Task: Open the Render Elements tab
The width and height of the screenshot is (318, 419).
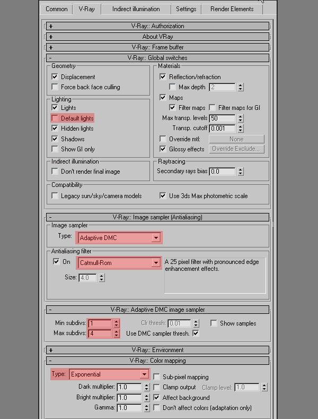Action: 231,9
